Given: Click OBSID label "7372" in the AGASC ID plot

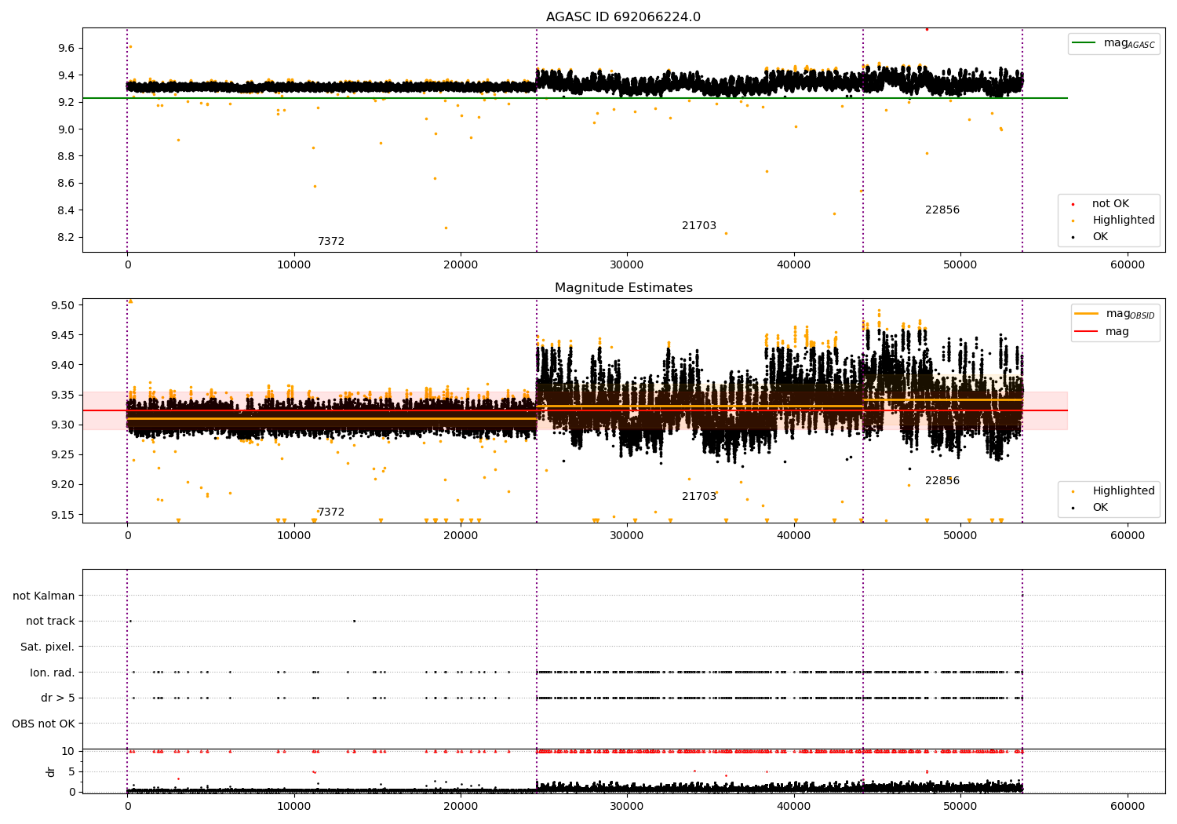Looking at the screenshot, I should click(331, 241).
